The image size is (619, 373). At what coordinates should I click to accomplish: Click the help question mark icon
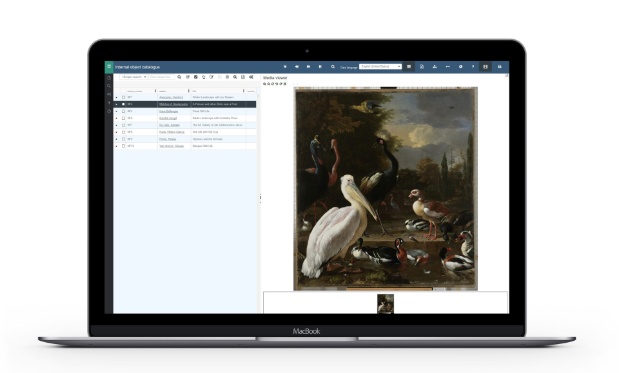pyautogui.click(x=473, y=65)
